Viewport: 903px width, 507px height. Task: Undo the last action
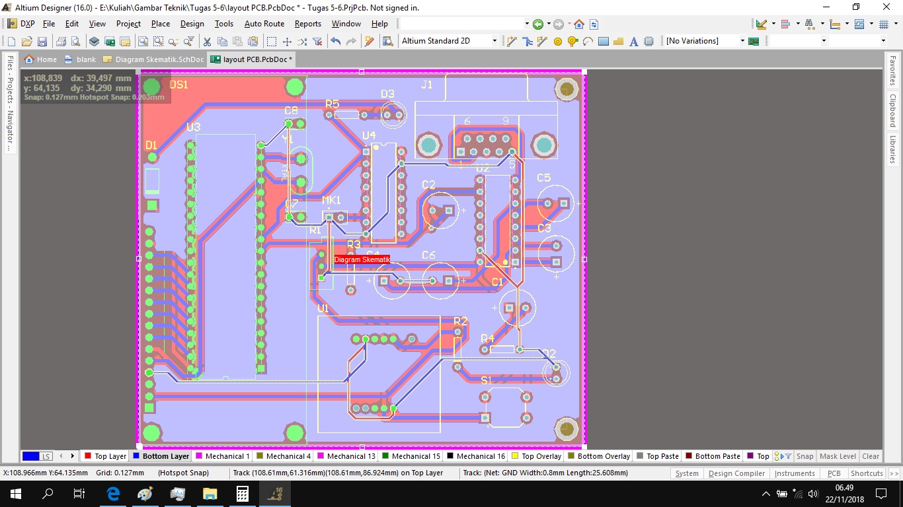coord(336,41)
